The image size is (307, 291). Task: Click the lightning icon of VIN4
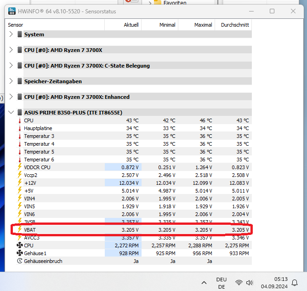click(20, 199)
